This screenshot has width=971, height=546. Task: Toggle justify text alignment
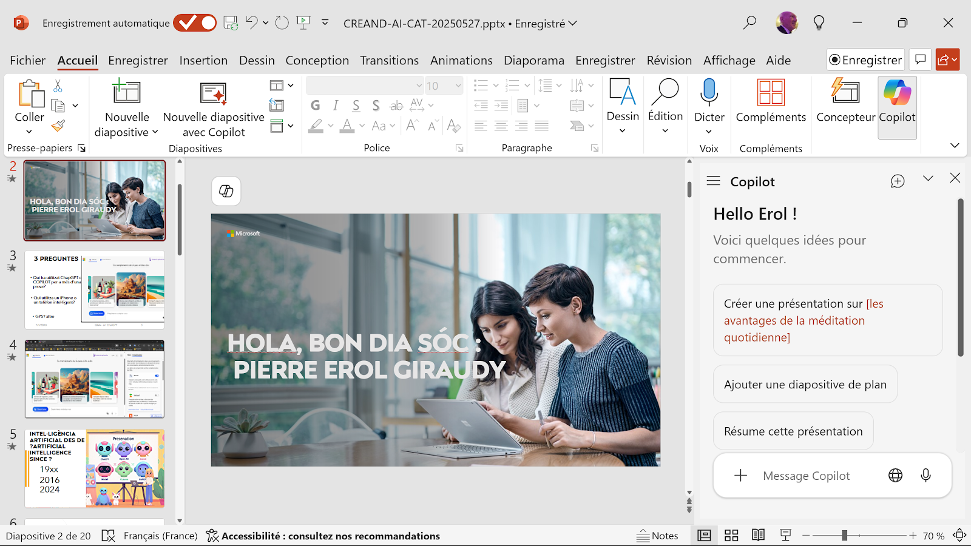click(542, 126)
